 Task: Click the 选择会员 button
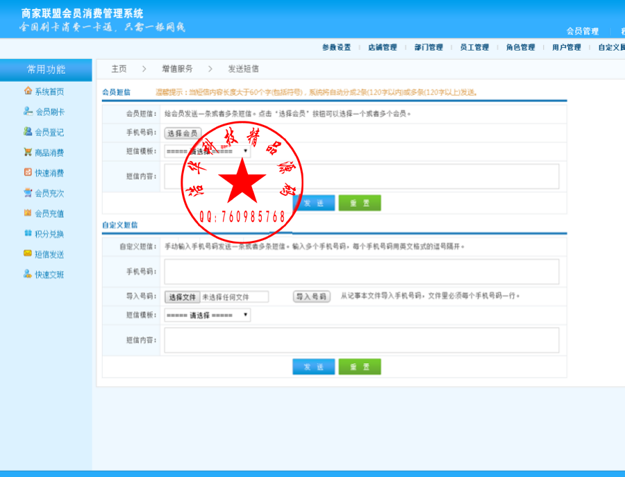pyautogui.click(x=183, y=133)
